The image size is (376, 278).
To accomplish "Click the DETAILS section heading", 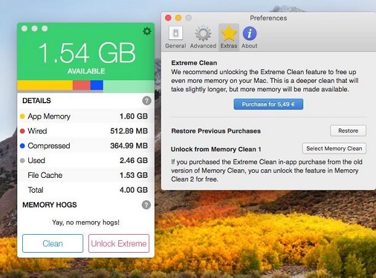I will [x=37, y=101].
